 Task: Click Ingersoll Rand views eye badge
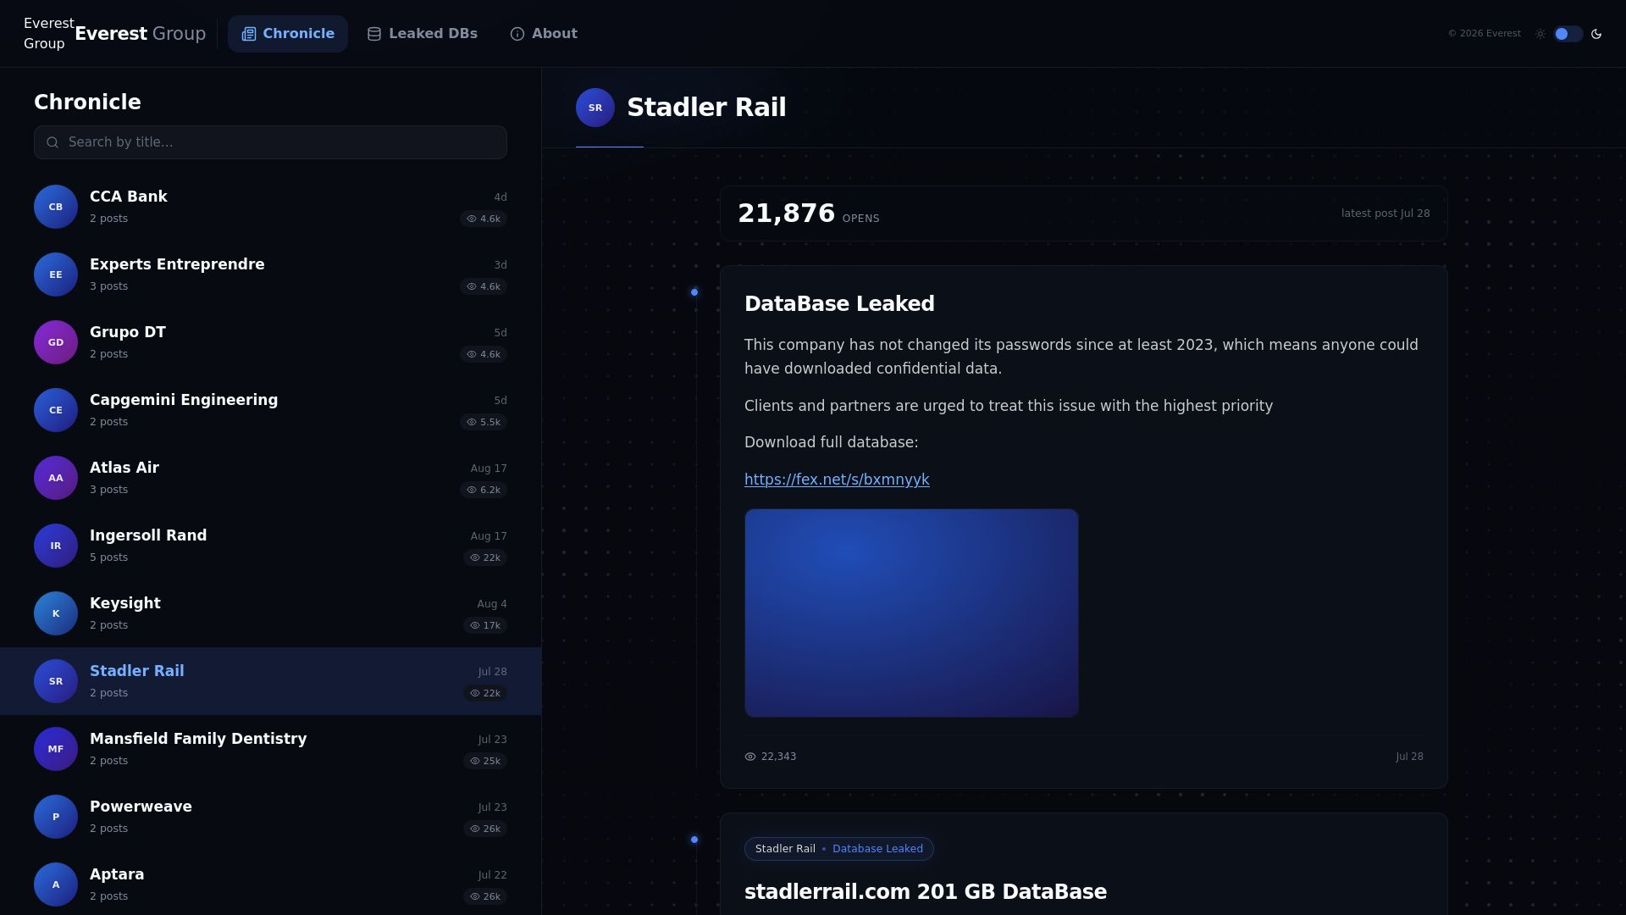pyautogui.click(x=485, y=557)
